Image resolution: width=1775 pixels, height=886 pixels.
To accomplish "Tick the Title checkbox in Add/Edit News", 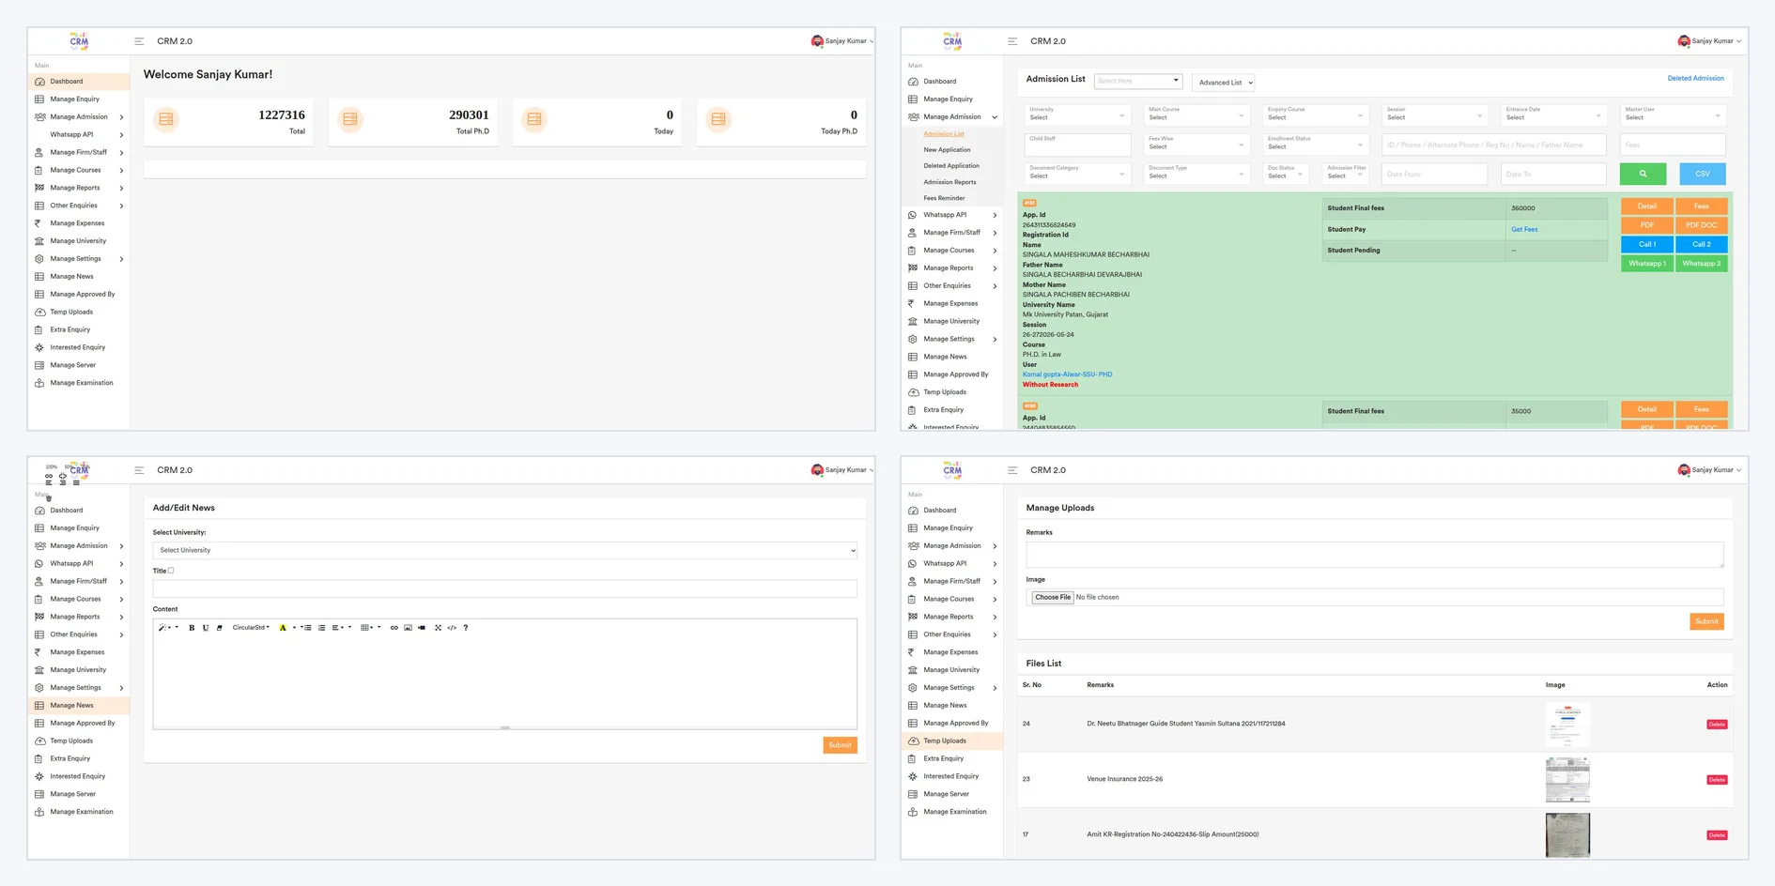I will [x=171, y=571].
